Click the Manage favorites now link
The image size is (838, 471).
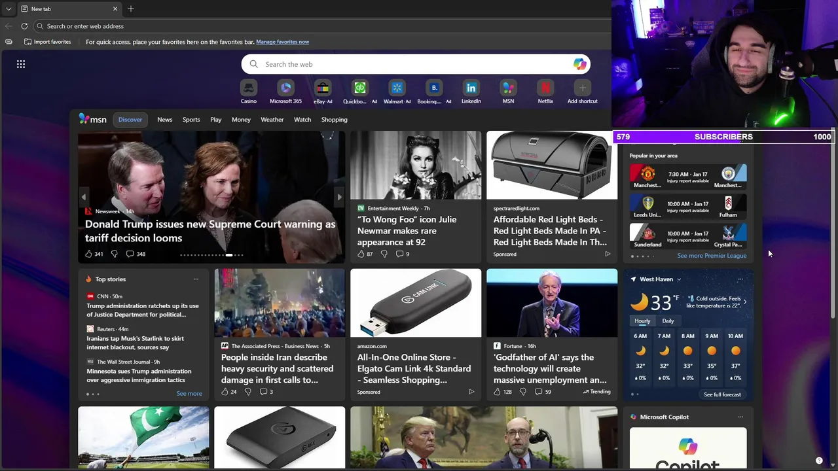(282, 42)
